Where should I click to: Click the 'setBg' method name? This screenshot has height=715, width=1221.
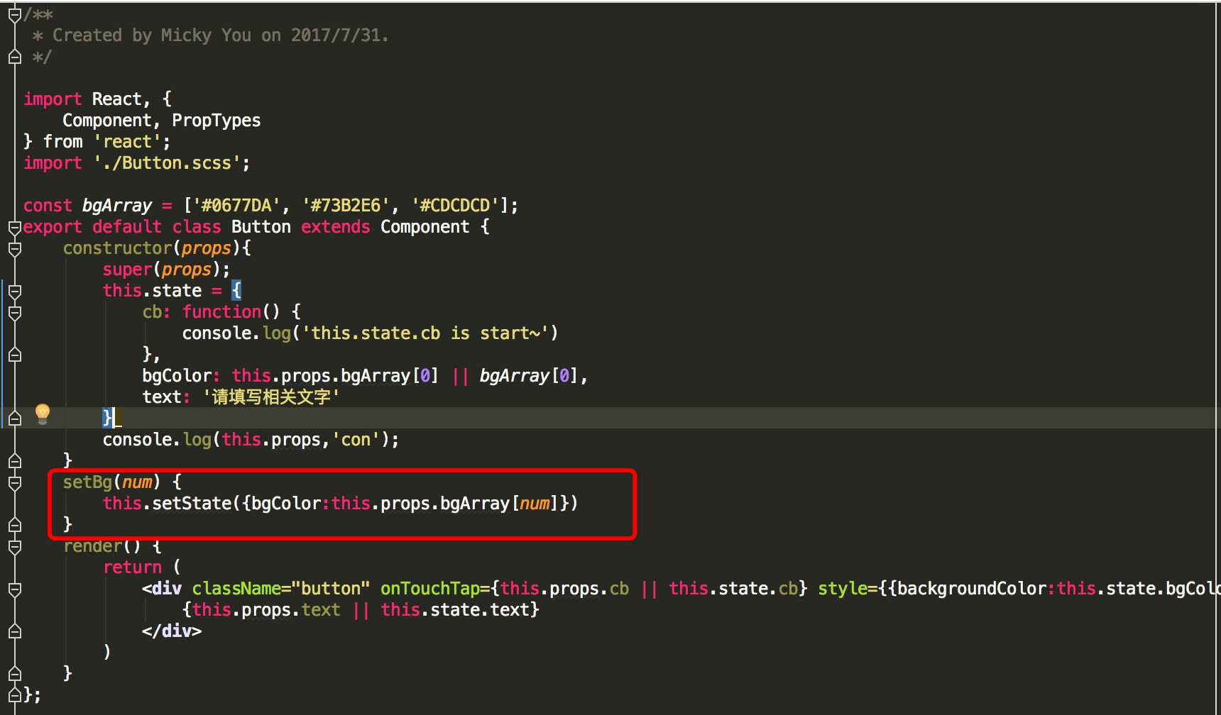pyautogui.click(x=88, y=482)
